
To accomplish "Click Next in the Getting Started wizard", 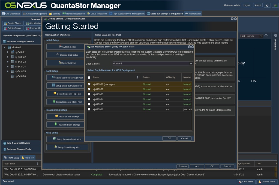I will pyautogui.click(x=197, y=166).
